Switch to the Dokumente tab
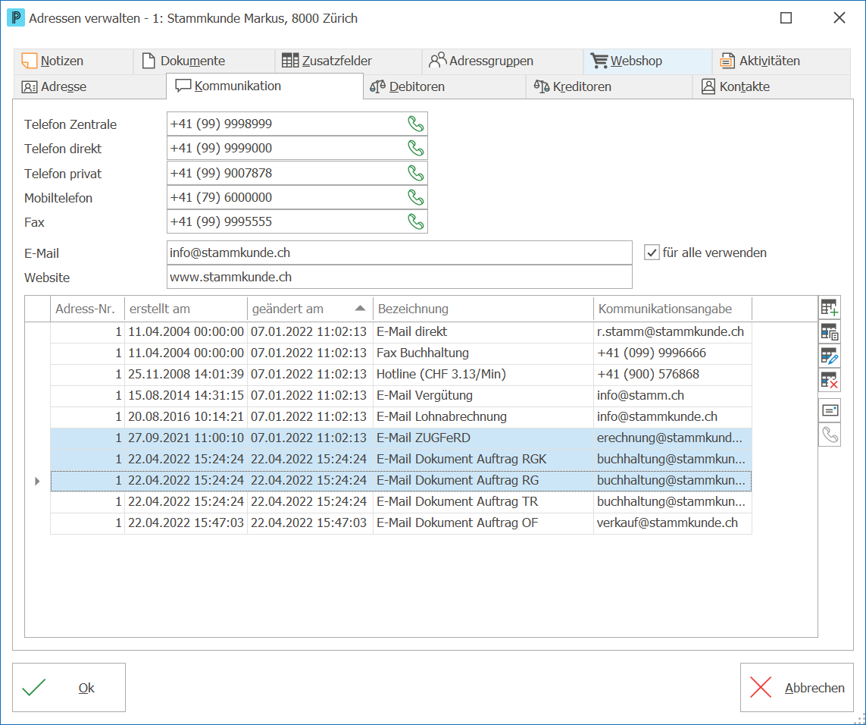Screen dimensions: 866x725 pos(204,61)
